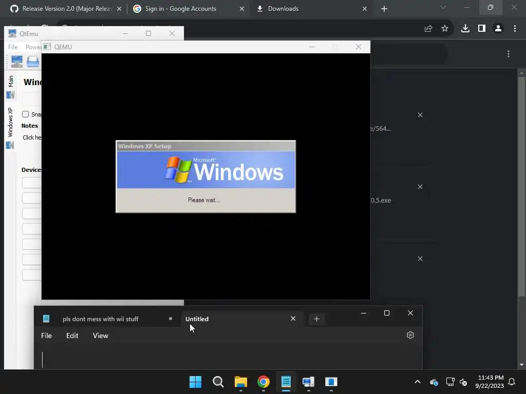Open Notepad Edit menu
526x394 pixels.
tap(72, 336)
